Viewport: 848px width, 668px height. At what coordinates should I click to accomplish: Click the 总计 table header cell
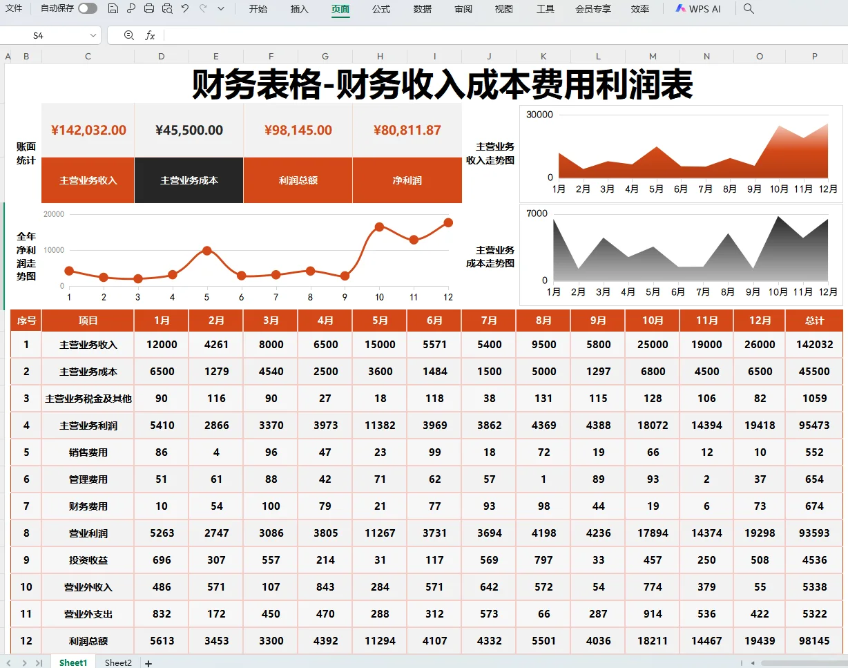[x=815, y=321]
